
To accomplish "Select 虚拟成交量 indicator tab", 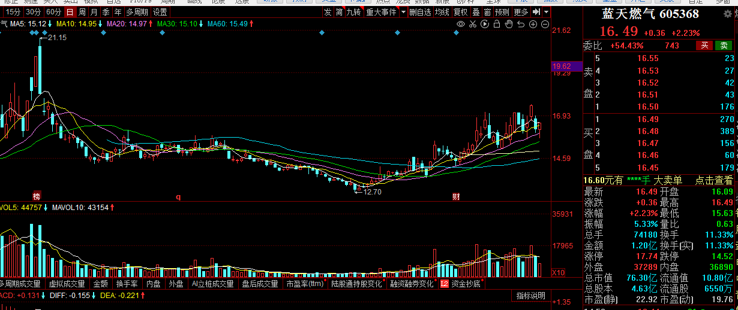I will pyautogui.click(x=67, y=284).
